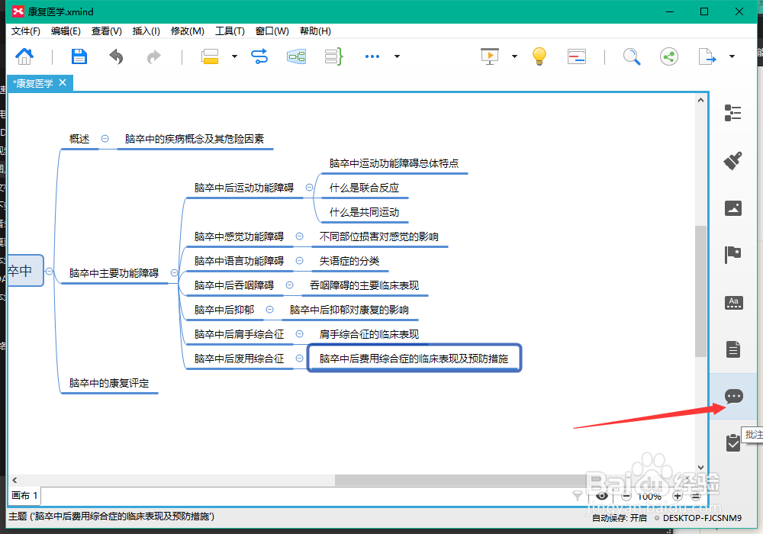Image resolution: width=763 pixels, height=534 pixels.
Task: Undo the last action
Action: point(116,56)
